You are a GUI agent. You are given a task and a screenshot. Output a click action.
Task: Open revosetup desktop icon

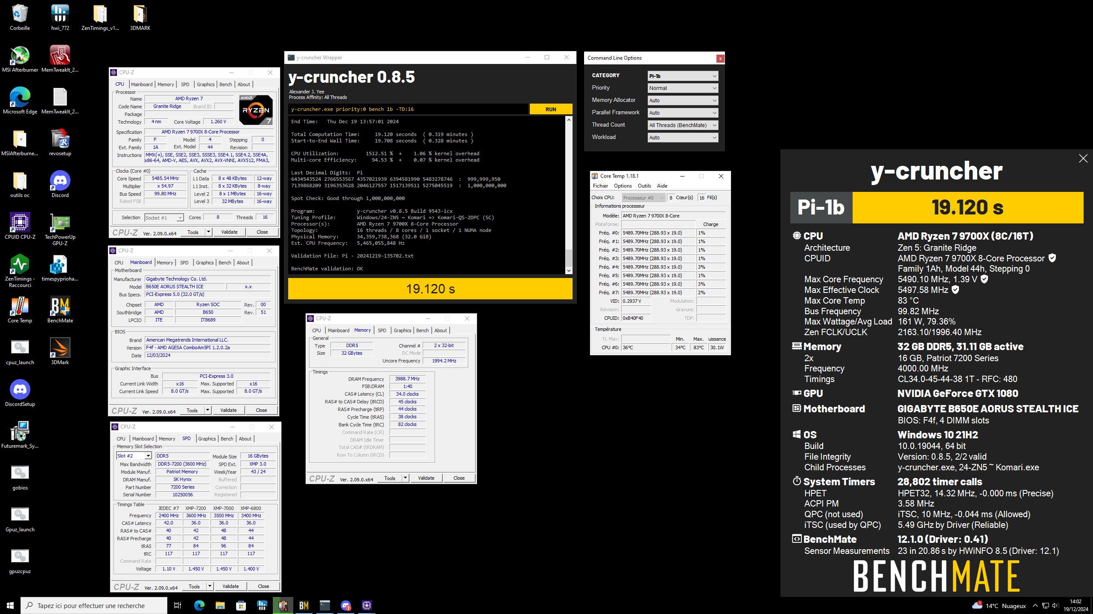coord(60,142)
